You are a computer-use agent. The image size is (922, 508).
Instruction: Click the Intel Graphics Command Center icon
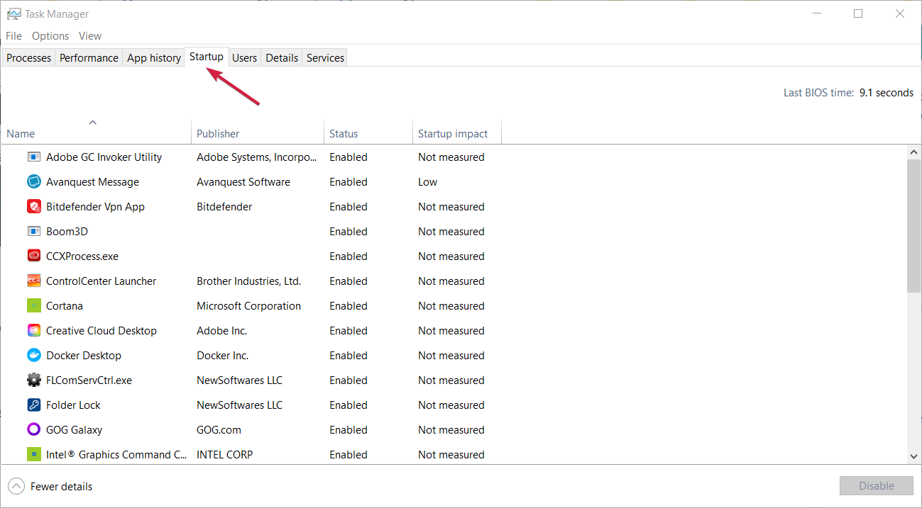tap(34, 454)
